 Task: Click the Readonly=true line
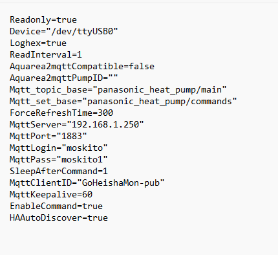(43, 20)
